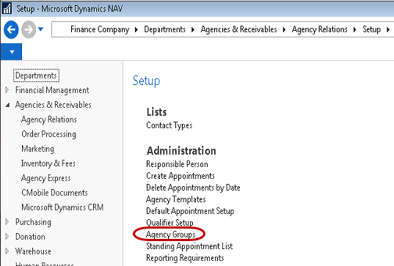Open the Standing Appointment List link
394x266 pixels.
[x=189, y=246]
